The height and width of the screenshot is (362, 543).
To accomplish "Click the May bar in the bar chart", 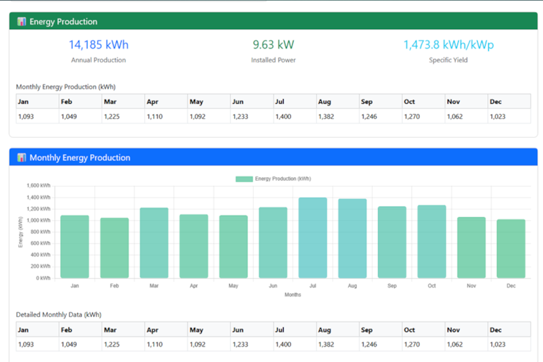I will (233, 247).
